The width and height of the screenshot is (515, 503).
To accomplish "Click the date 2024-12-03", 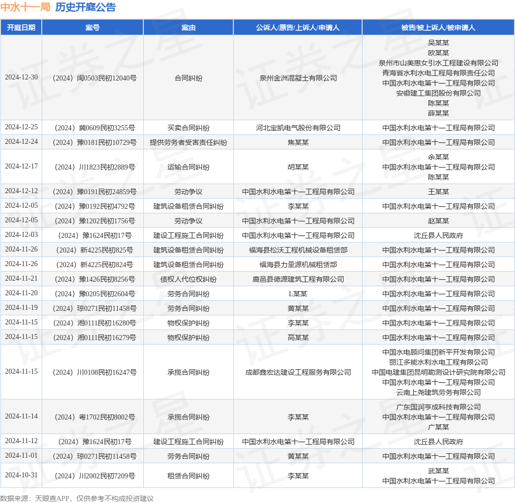I will pos(21,234).
